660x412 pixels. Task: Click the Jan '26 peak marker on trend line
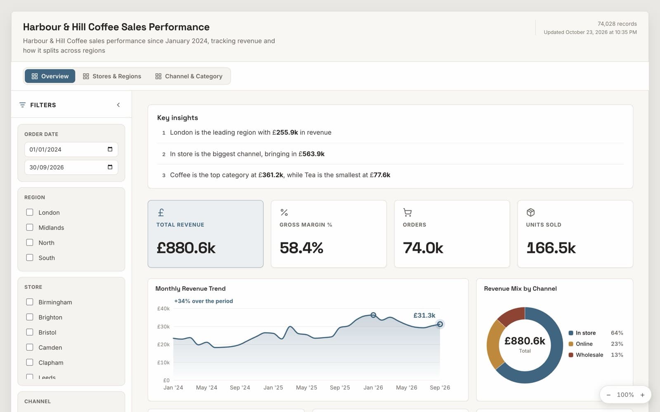tap(373, 315)
